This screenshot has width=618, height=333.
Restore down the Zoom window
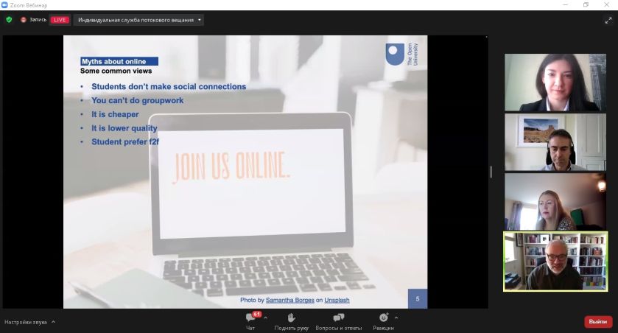(586, 4)
